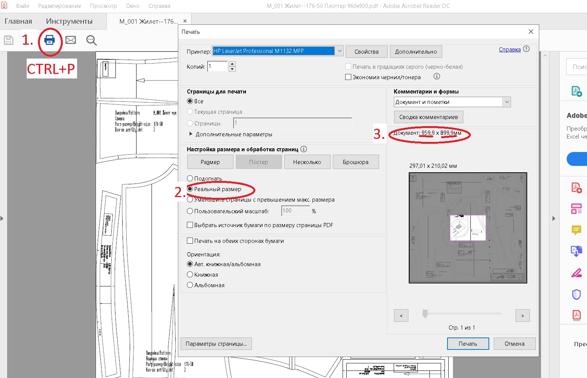Click the custom scale percent field
Image resolution: width=587 pixels, height=378 pixels.
296,211
